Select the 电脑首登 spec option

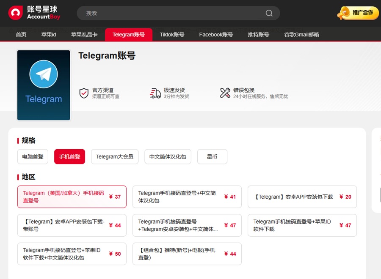[x=33, y=157]
